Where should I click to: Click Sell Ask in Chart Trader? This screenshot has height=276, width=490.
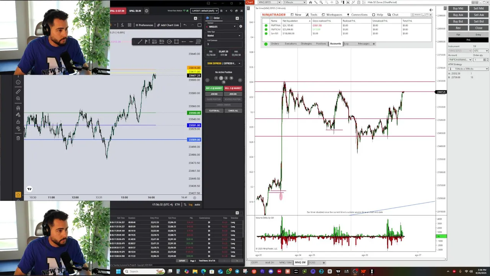click(479, 15)
